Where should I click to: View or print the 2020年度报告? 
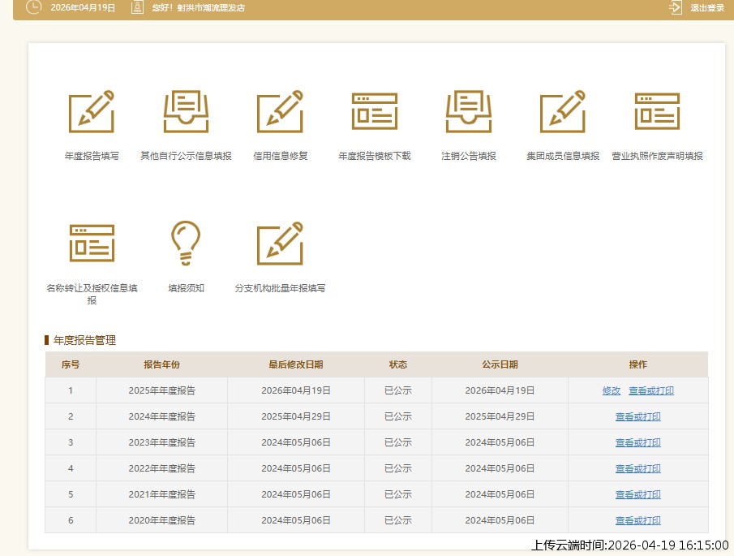(638, 520)
